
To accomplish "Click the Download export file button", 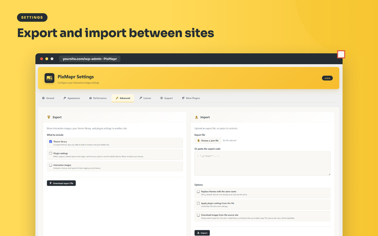I will click(x=61, y=183).
